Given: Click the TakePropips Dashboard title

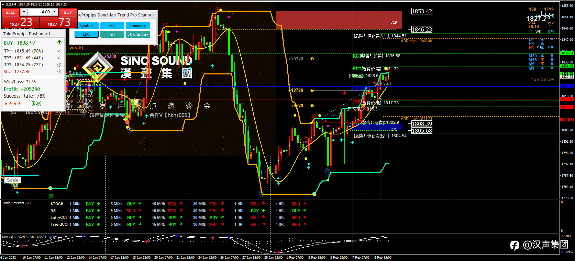Looking at the screenshot, I should [x=26, y=34].
